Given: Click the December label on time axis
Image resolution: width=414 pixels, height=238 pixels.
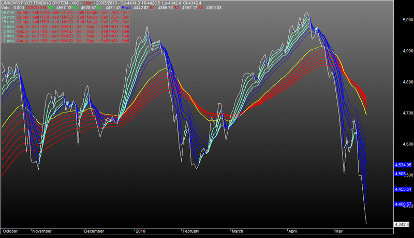Looking at the screenshot, I should pos(94,231).
